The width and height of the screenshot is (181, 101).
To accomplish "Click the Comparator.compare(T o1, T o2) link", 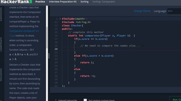I will (x=24, y=33).
